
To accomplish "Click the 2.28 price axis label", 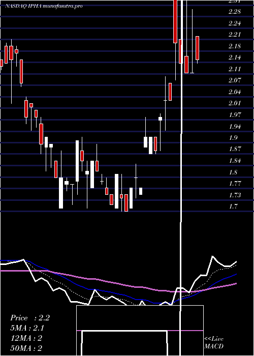I will click(235, 11).
